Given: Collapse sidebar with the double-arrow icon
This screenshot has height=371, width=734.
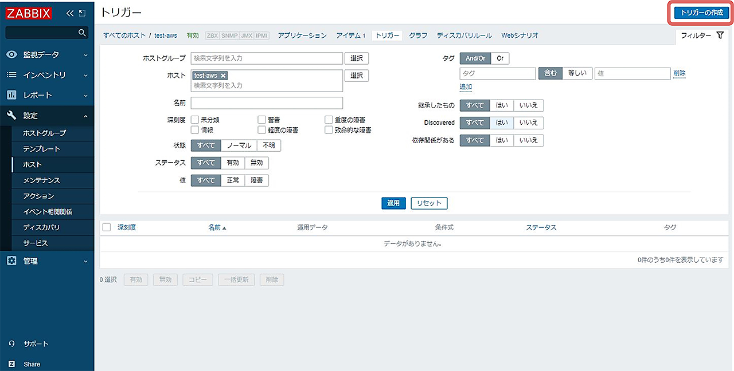Looking at the screenshot, I should click(70, 13).
